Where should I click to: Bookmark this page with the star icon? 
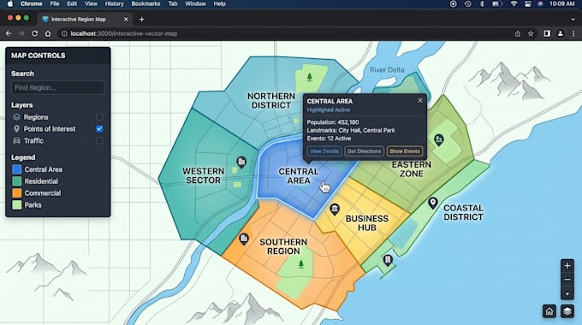(x=531, y=33)
